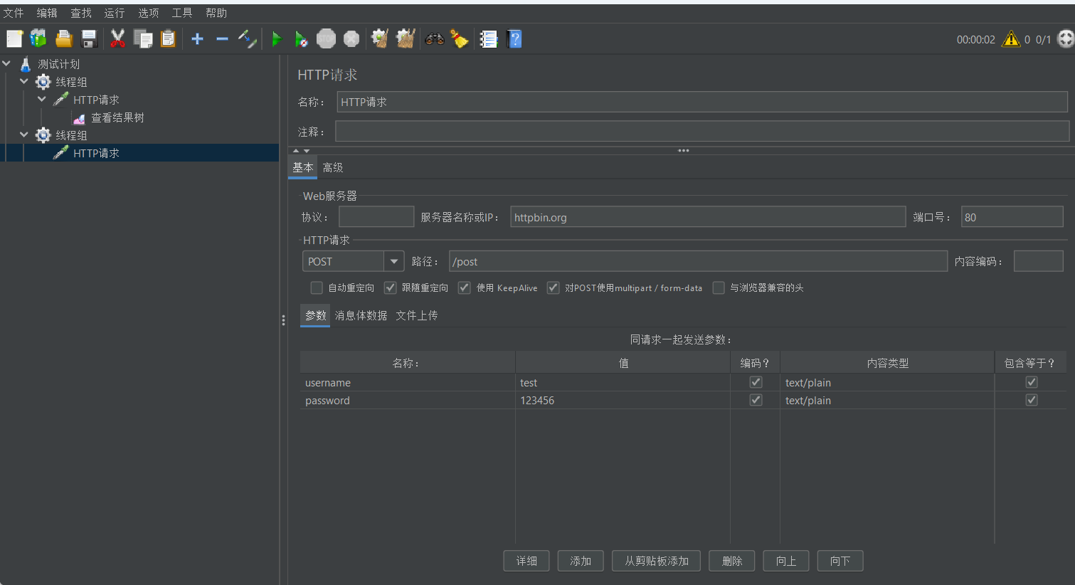Start the test with the green play icon
1075x585 pixels.
[277, 38]
